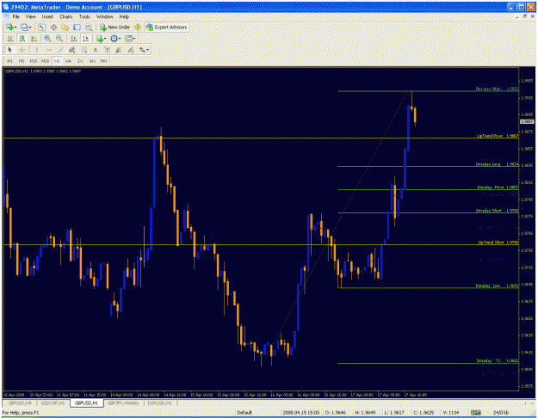Click the highlighted current price on price axis

[x=527, y=122]
